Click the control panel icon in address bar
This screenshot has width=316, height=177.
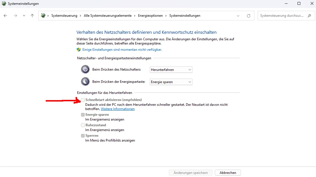pyautogui.click(x=43, y=16)
